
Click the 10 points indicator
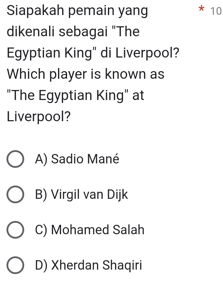tap(216, 11)
